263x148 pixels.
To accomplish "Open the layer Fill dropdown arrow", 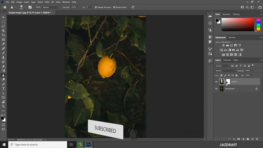I will (x=252, y=76).
